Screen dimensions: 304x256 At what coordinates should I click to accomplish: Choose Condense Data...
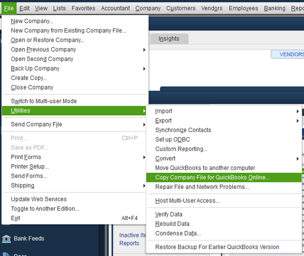click(224, 233)
